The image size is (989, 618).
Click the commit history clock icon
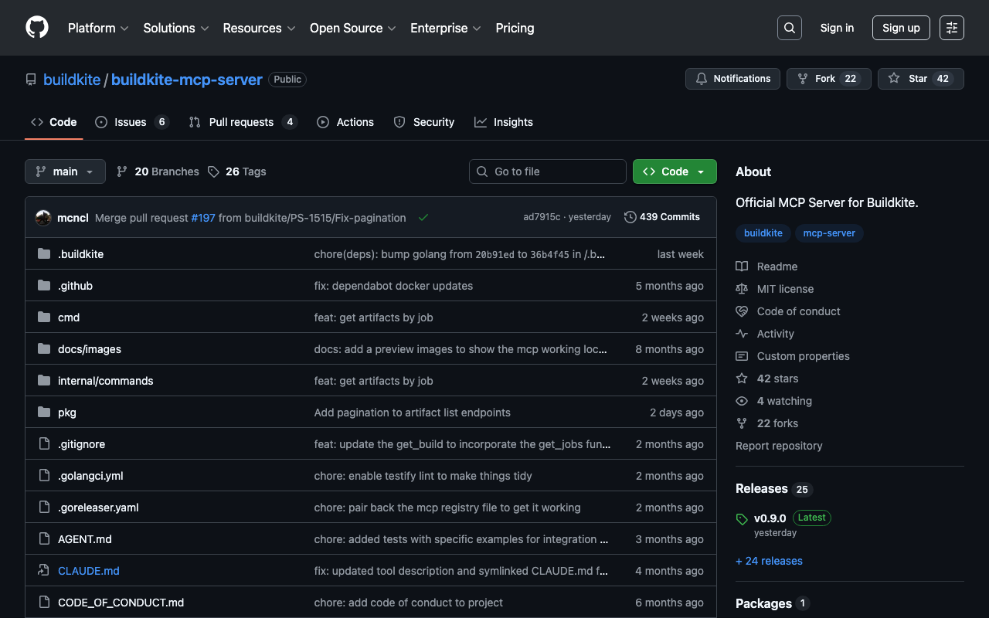pyautogui.click(x=630, y=217)
